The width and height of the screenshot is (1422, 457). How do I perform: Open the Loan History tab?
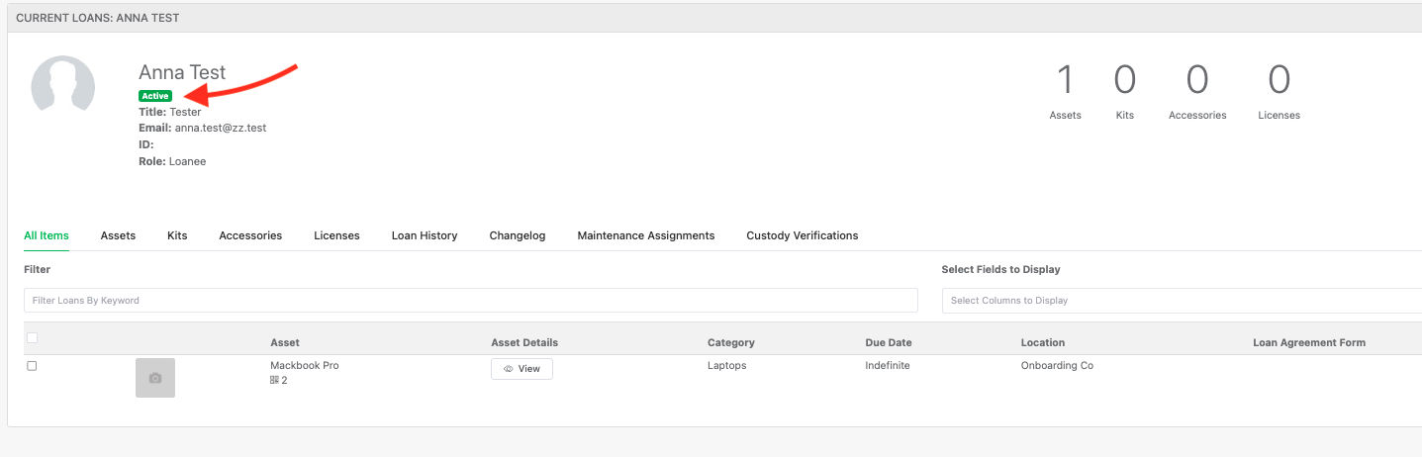point(425,235)
